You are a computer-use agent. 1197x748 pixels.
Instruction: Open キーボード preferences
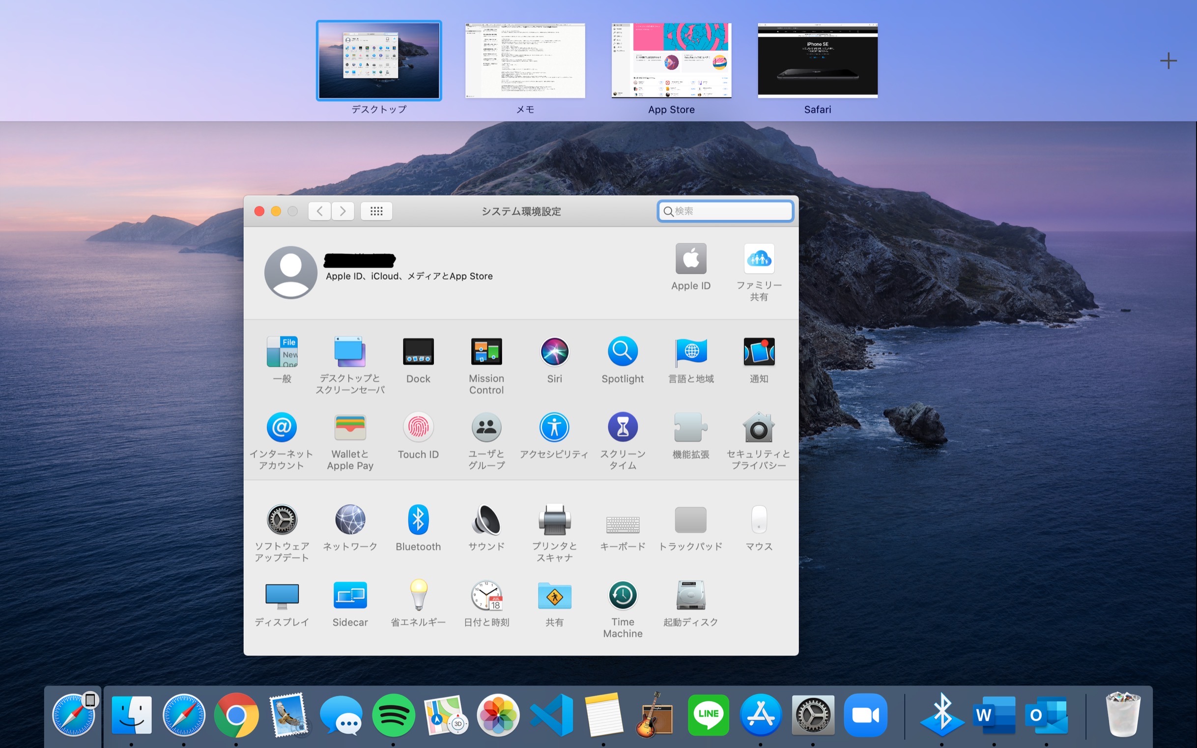pos(623,524)
